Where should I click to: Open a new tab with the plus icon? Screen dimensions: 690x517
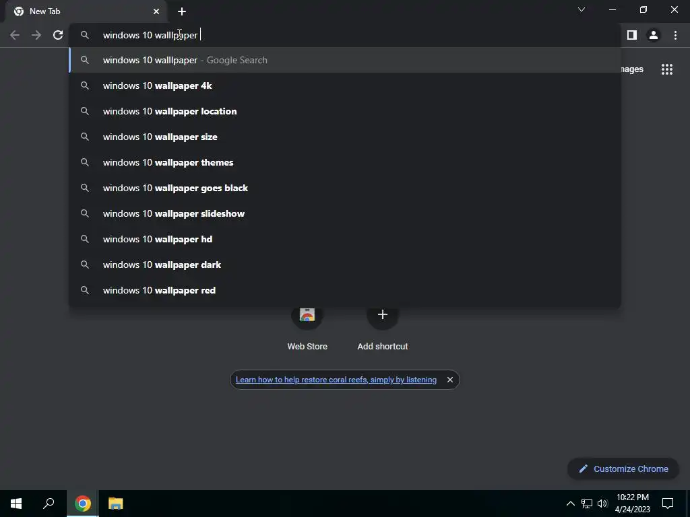pos(182,11)
